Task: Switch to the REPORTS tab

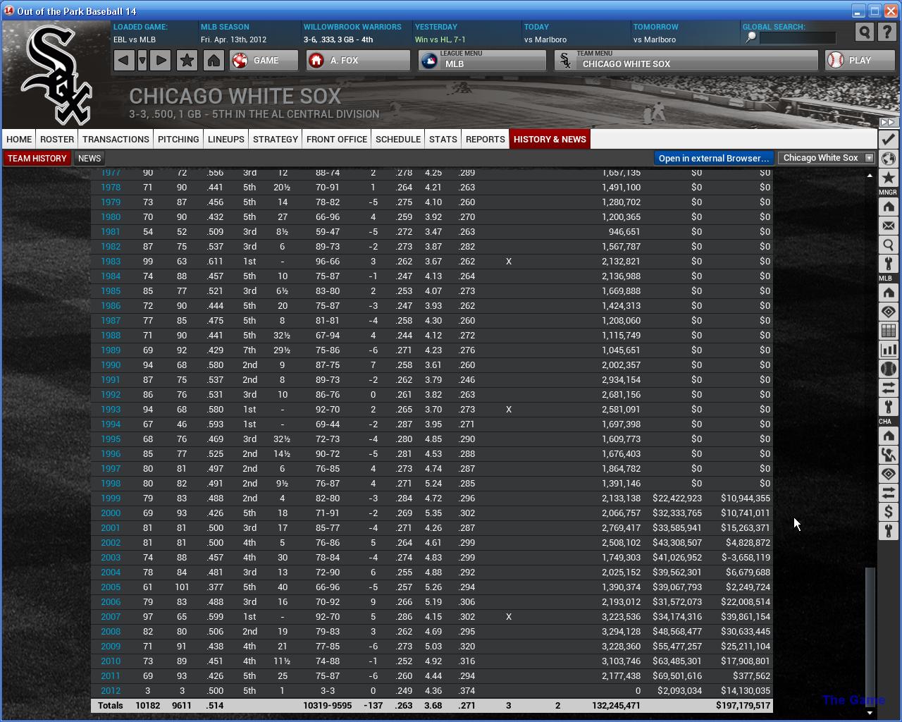Action: [x=486, y=139]
